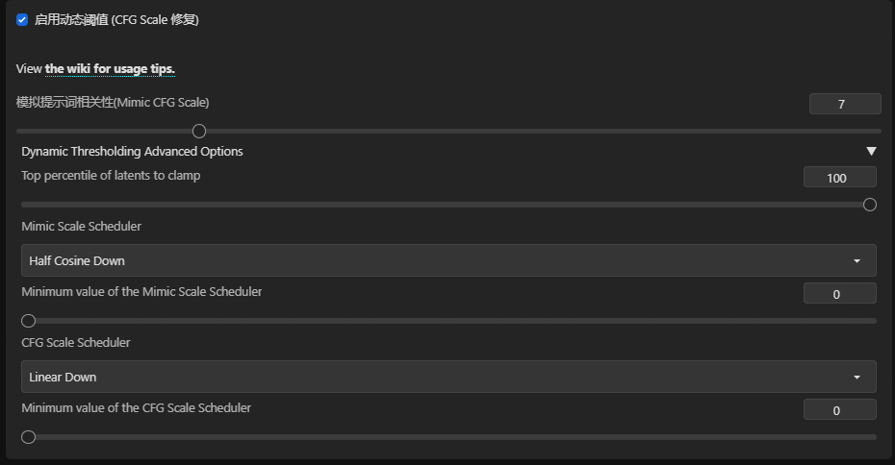Click the Mimic CFG Scale slider handle

(199, 132)
